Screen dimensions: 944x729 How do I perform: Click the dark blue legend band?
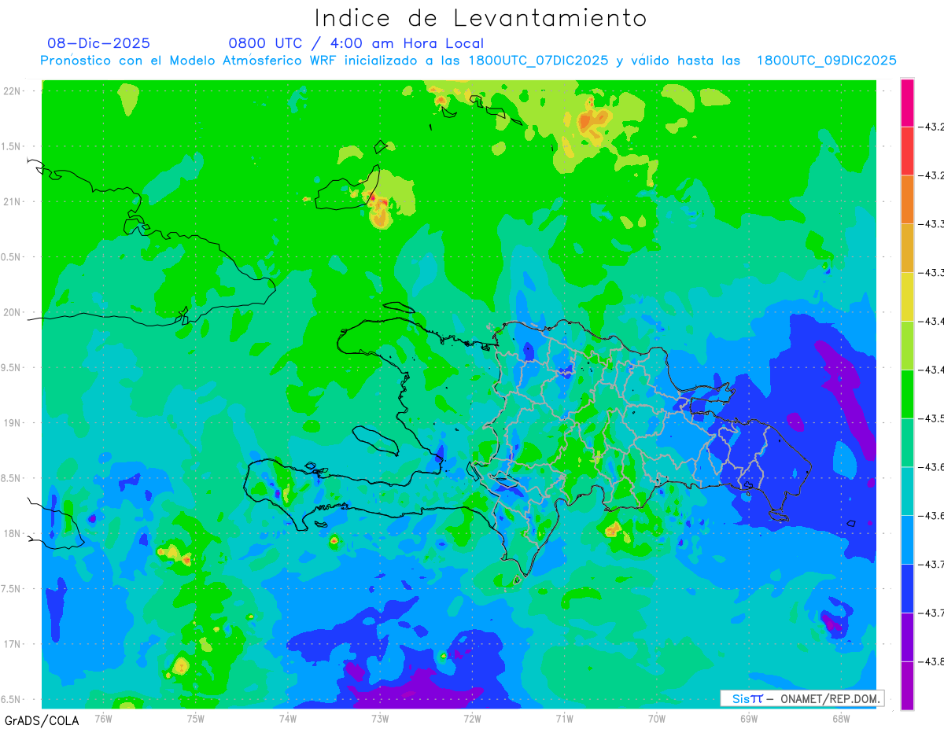[907, 588]
